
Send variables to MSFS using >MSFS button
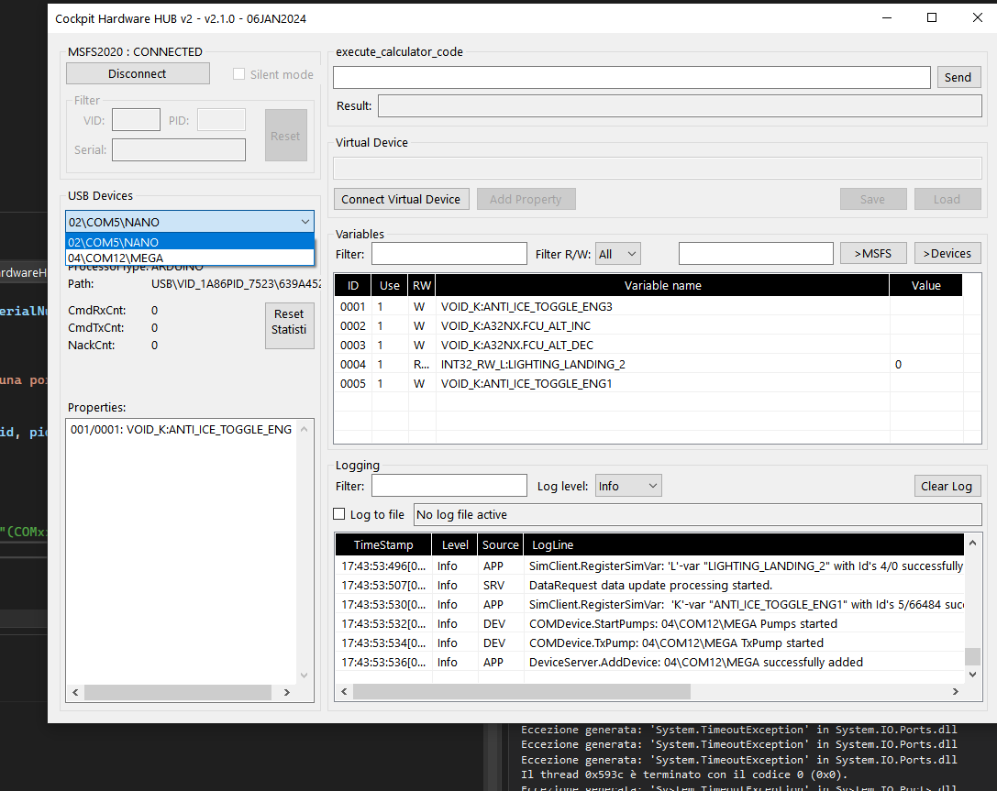click(x=872, y=253)
